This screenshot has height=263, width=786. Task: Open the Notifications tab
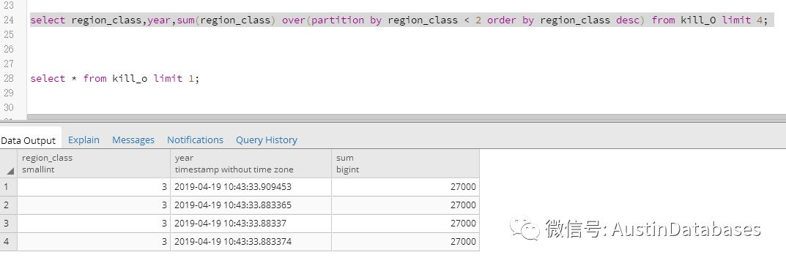pos(195,140)
